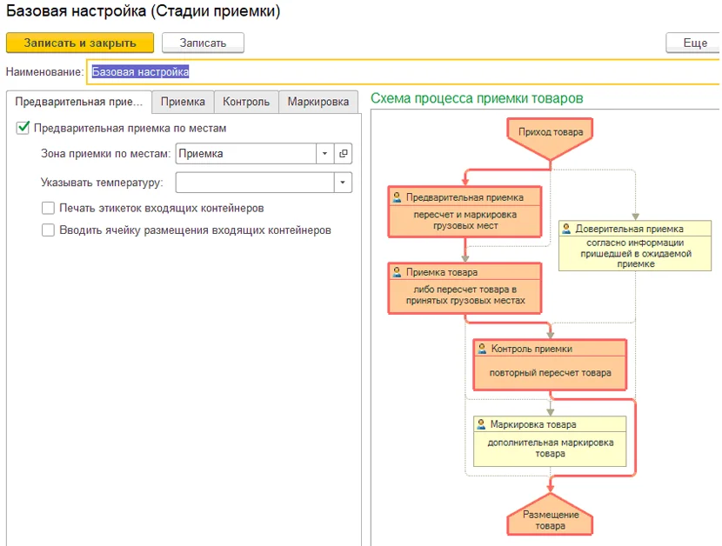
Task: Click user icon in 'Маркировка товара' block
Action: [x=481, y=424]
